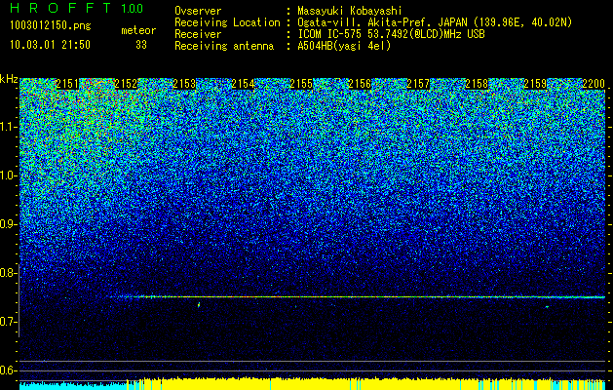Select filename 1003012150.png
The image size is (613, 390).
tap(51, 25)
